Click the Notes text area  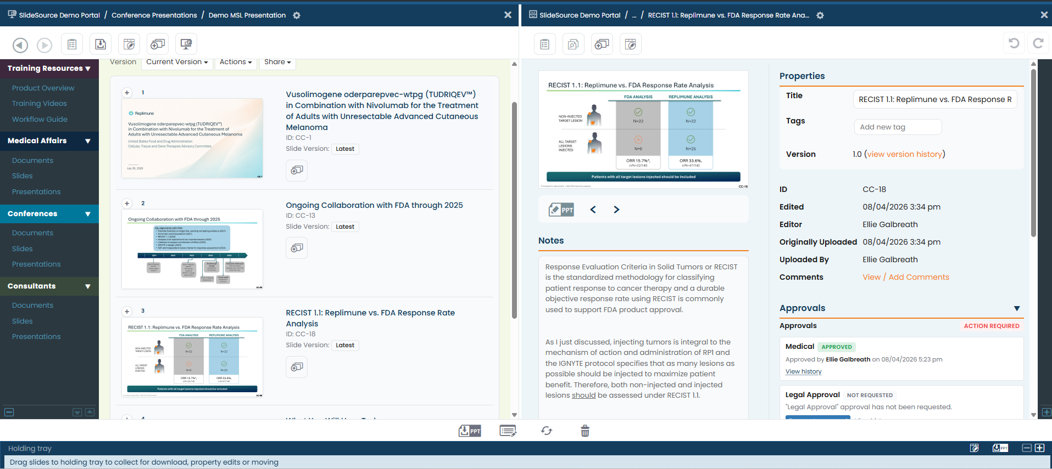tap(643, 337)
